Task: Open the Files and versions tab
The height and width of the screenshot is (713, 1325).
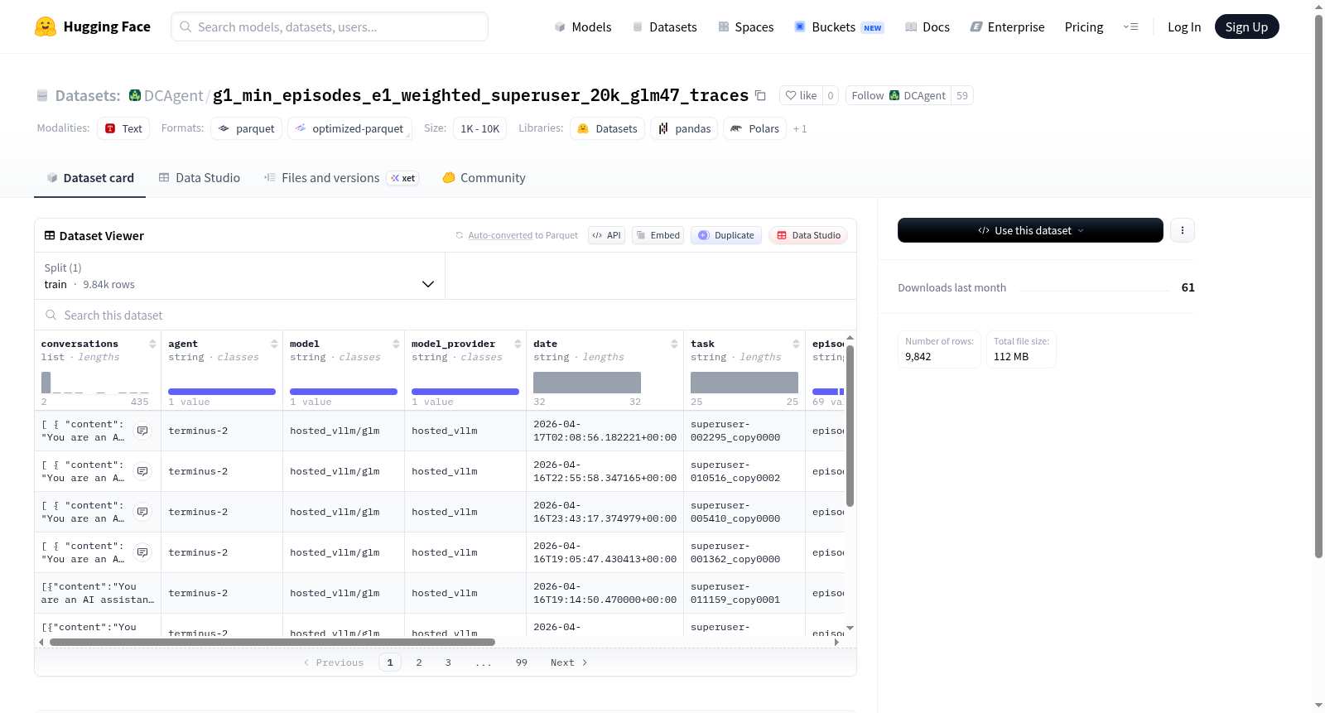Action: coord(340,178)
